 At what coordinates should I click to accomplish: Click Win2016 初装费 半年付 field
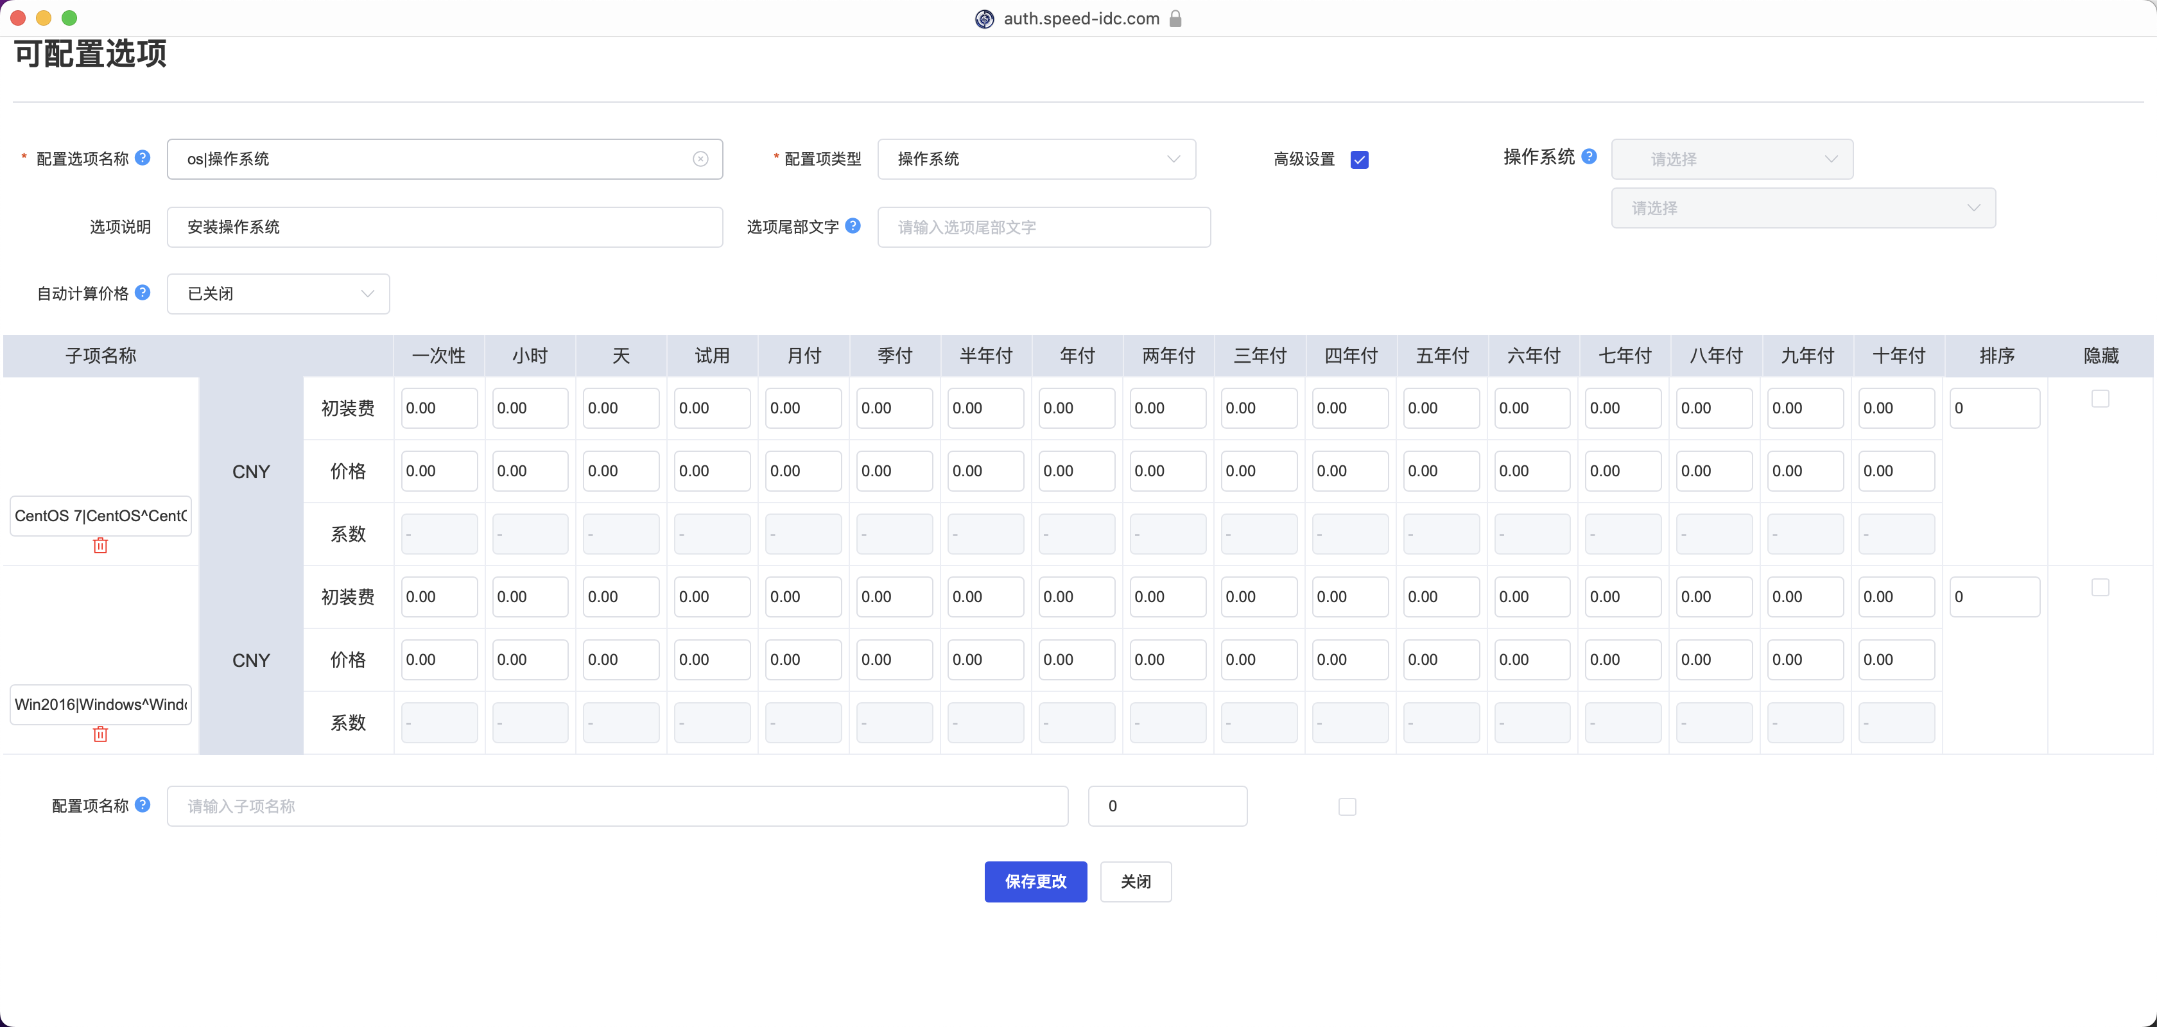tap(985, 597)
